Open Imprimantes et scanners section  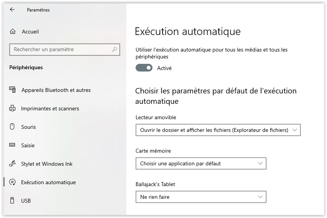tap(50, 109)
